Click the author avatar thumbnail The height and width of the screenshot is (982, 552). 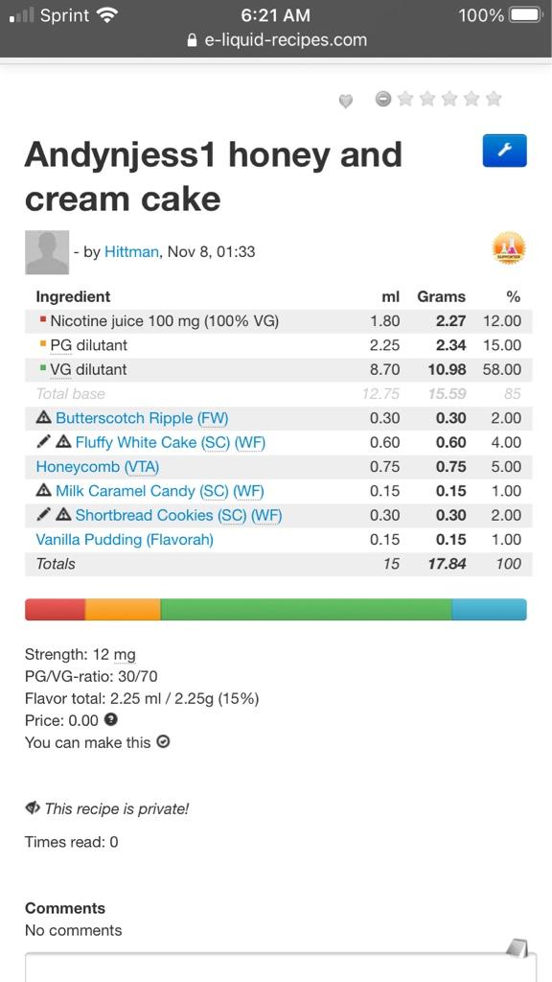point(47,252)
